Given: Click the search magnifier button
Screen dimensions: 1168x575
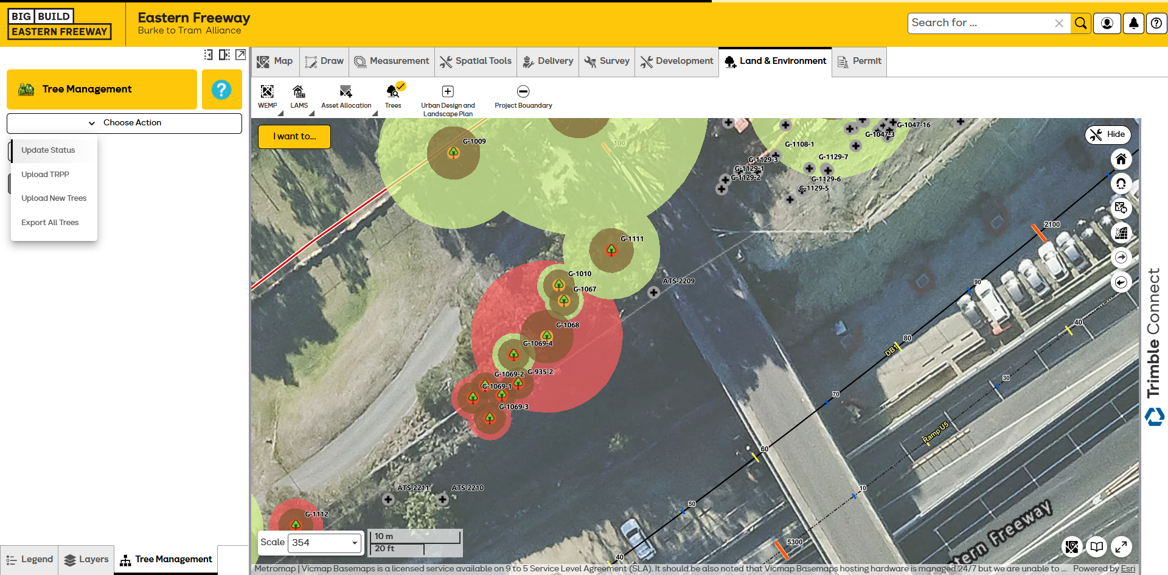Looking at the screenshot, I should [1080, 23].
